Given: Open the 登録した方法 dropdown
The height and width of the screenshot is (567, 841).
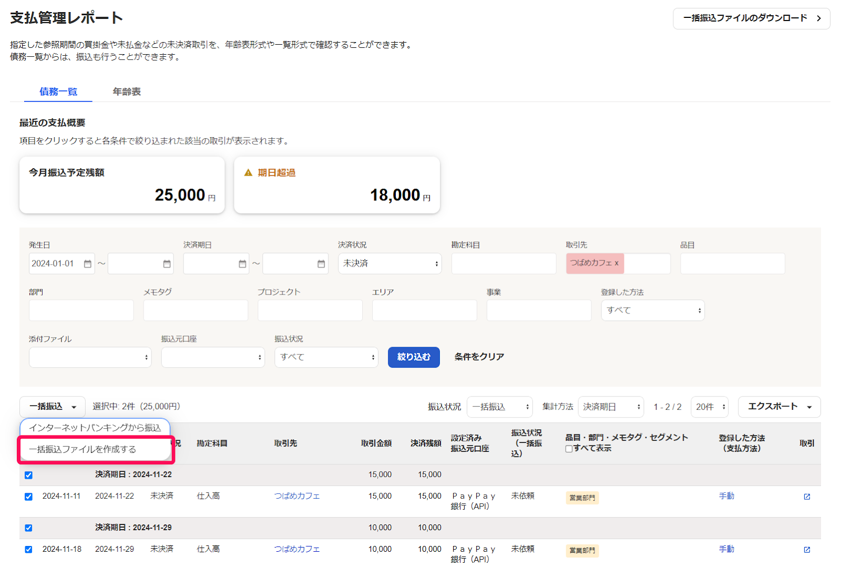Looking at the screenshot, I should point(653,310).
